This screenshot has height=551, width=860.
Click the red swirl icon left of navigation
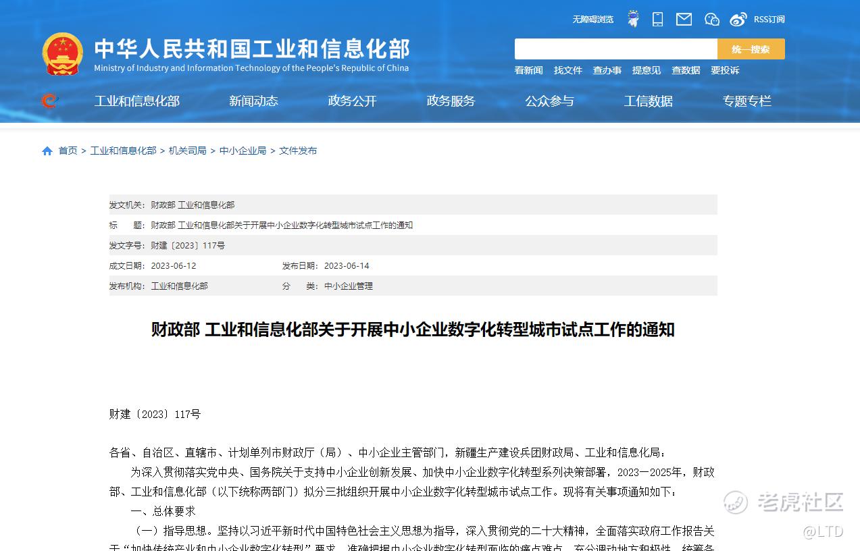pyautogui.click(x=49, y=101)
